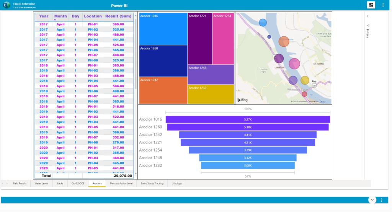392x212 pixels.
Task: Click the EQuIS Enterprise logo icon
Action: coord(7,5)
